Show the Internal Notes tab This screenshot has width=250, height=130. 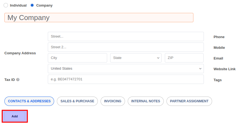146,101
